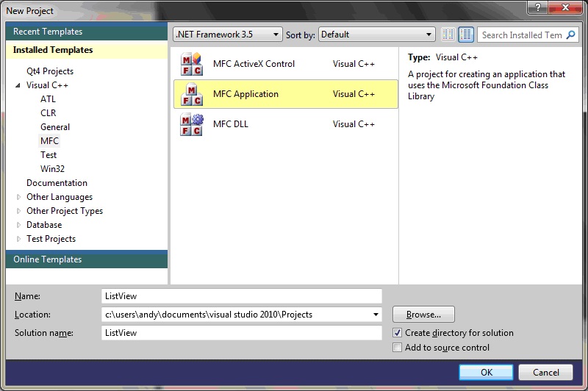
Task: Select the MFC category
Action: tap(49, 141)
